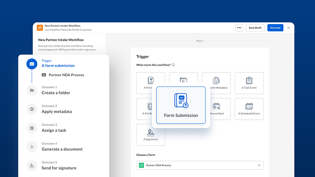Viewport: 315px width, 177px height.
Task: Select the A File Request trigger card
Action: coord(144,109)
